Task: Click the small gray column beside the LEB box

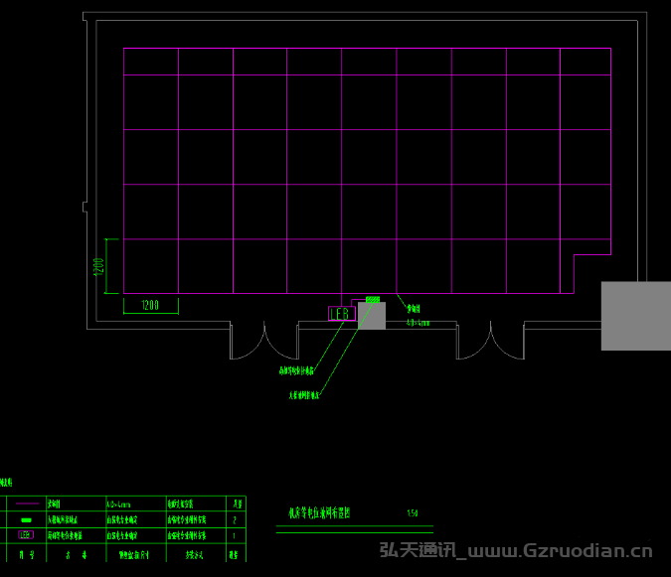Action: point(372,316)
